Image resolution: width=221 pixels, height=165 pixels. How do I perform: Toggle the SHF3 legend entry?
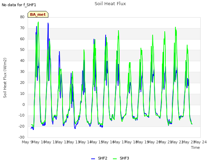[121, 158]
